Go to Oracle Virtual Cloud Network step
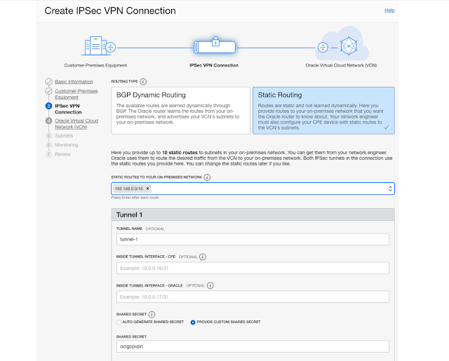The height and width of the screenshot is (361, 449). pyautogui.click(x=76, y=124)
